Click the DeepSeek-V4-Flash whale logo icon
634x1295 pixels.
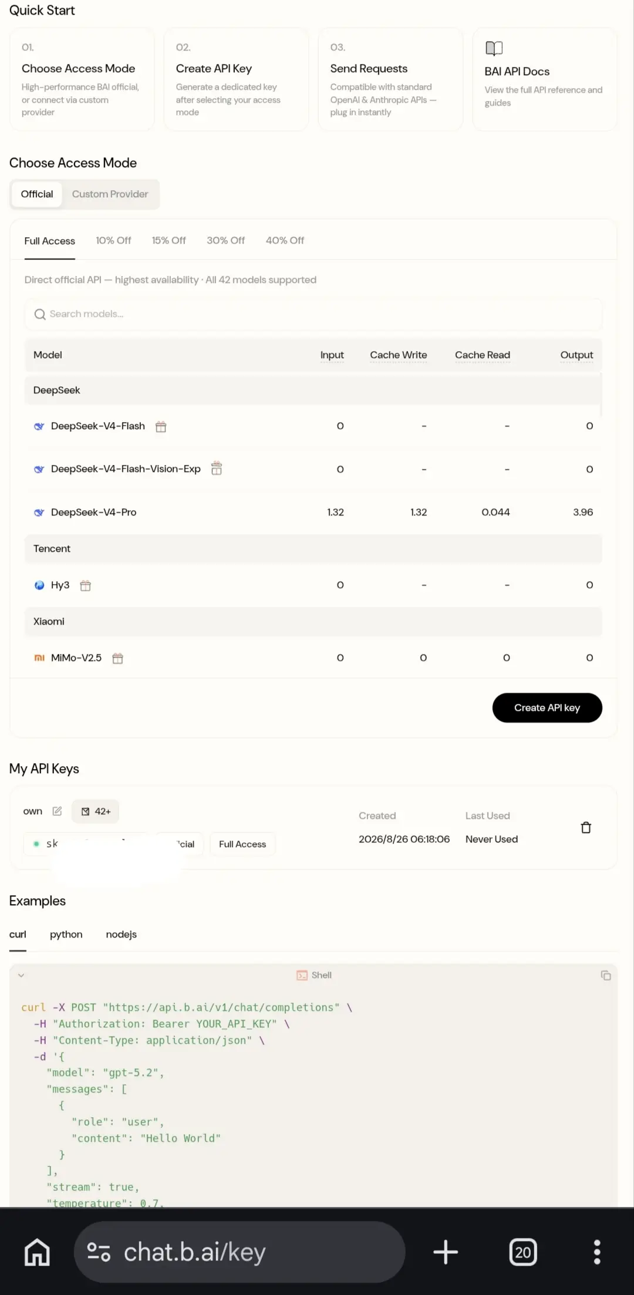(39, 426)
